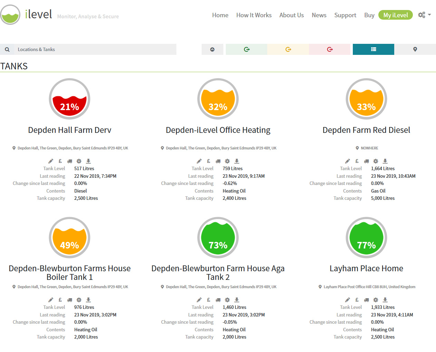436x352 pixels.
Task: Click the green 73% tank gauge
Action: coord(218,238)
